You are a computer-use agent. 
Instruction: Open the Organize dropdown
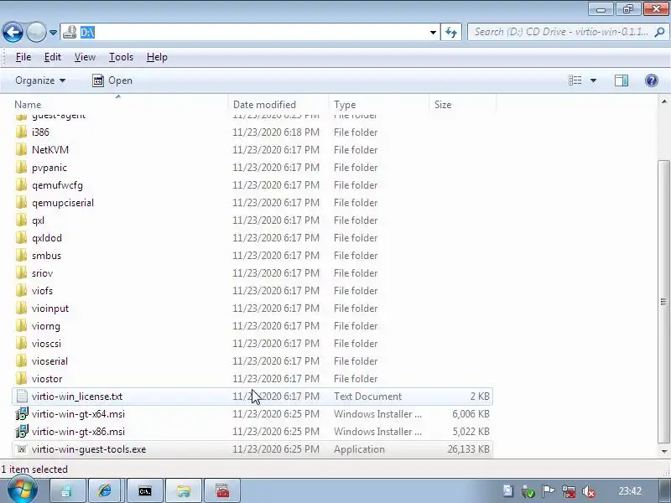(x=40, y=80)
